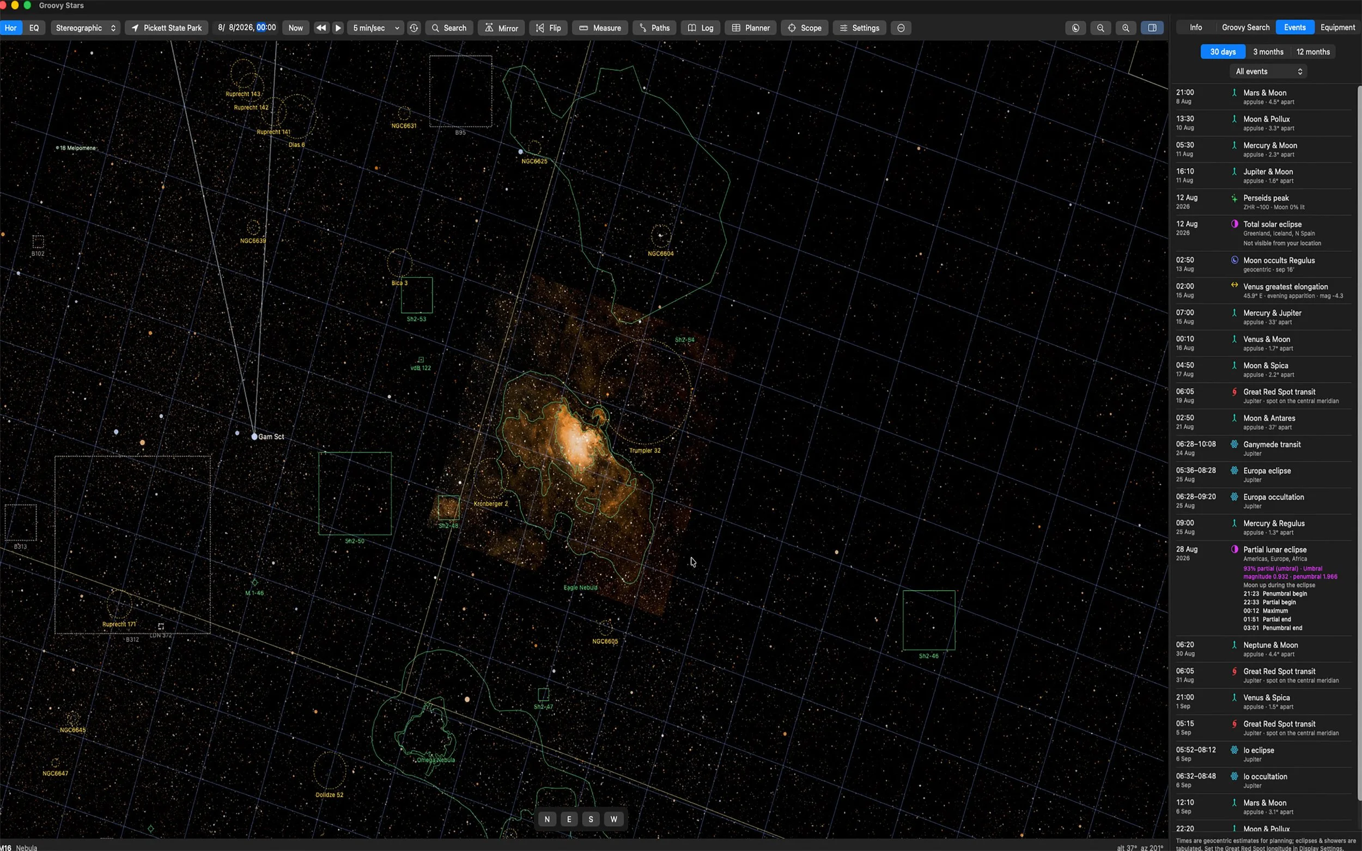Open the Stereographic projection dropdown

point(86,28)
